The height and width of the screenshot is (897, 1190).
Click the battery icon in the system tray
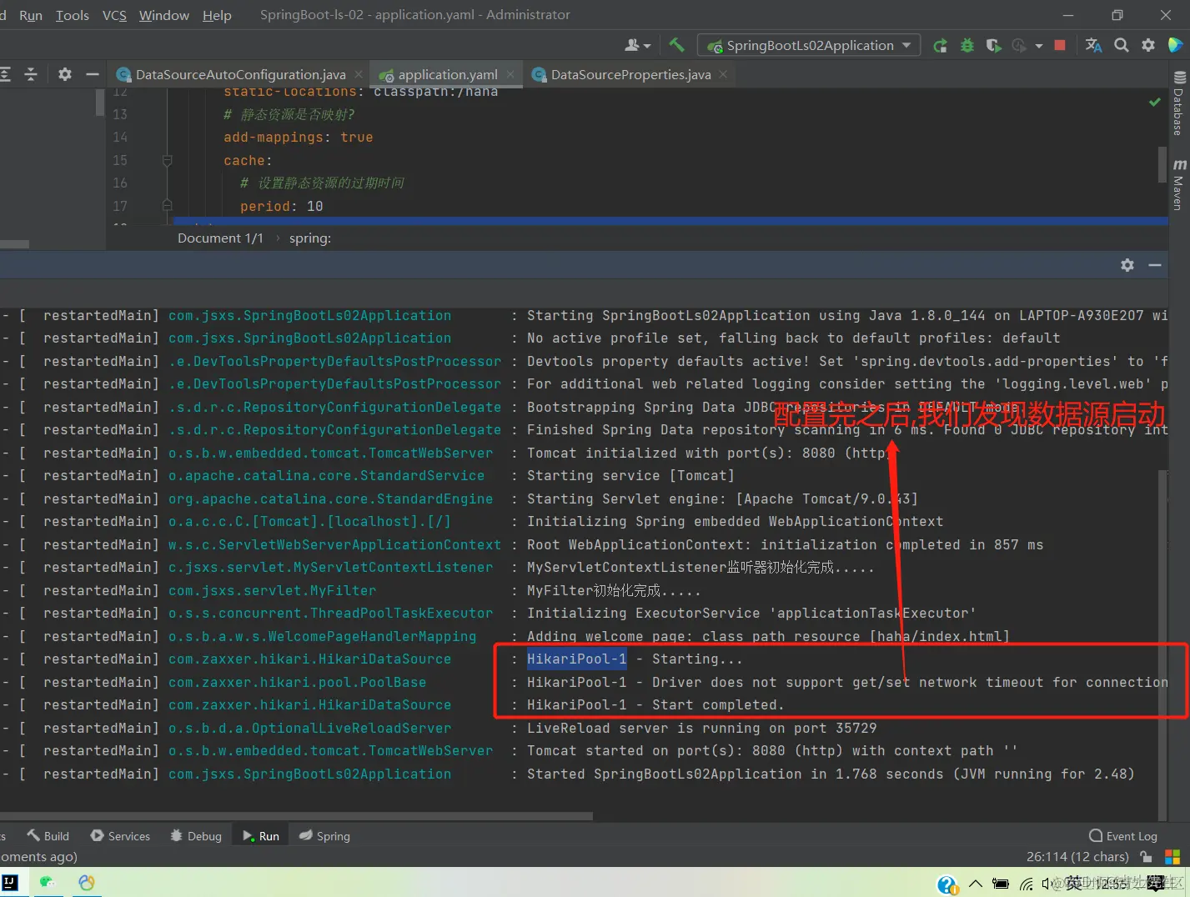[1001, 884]
